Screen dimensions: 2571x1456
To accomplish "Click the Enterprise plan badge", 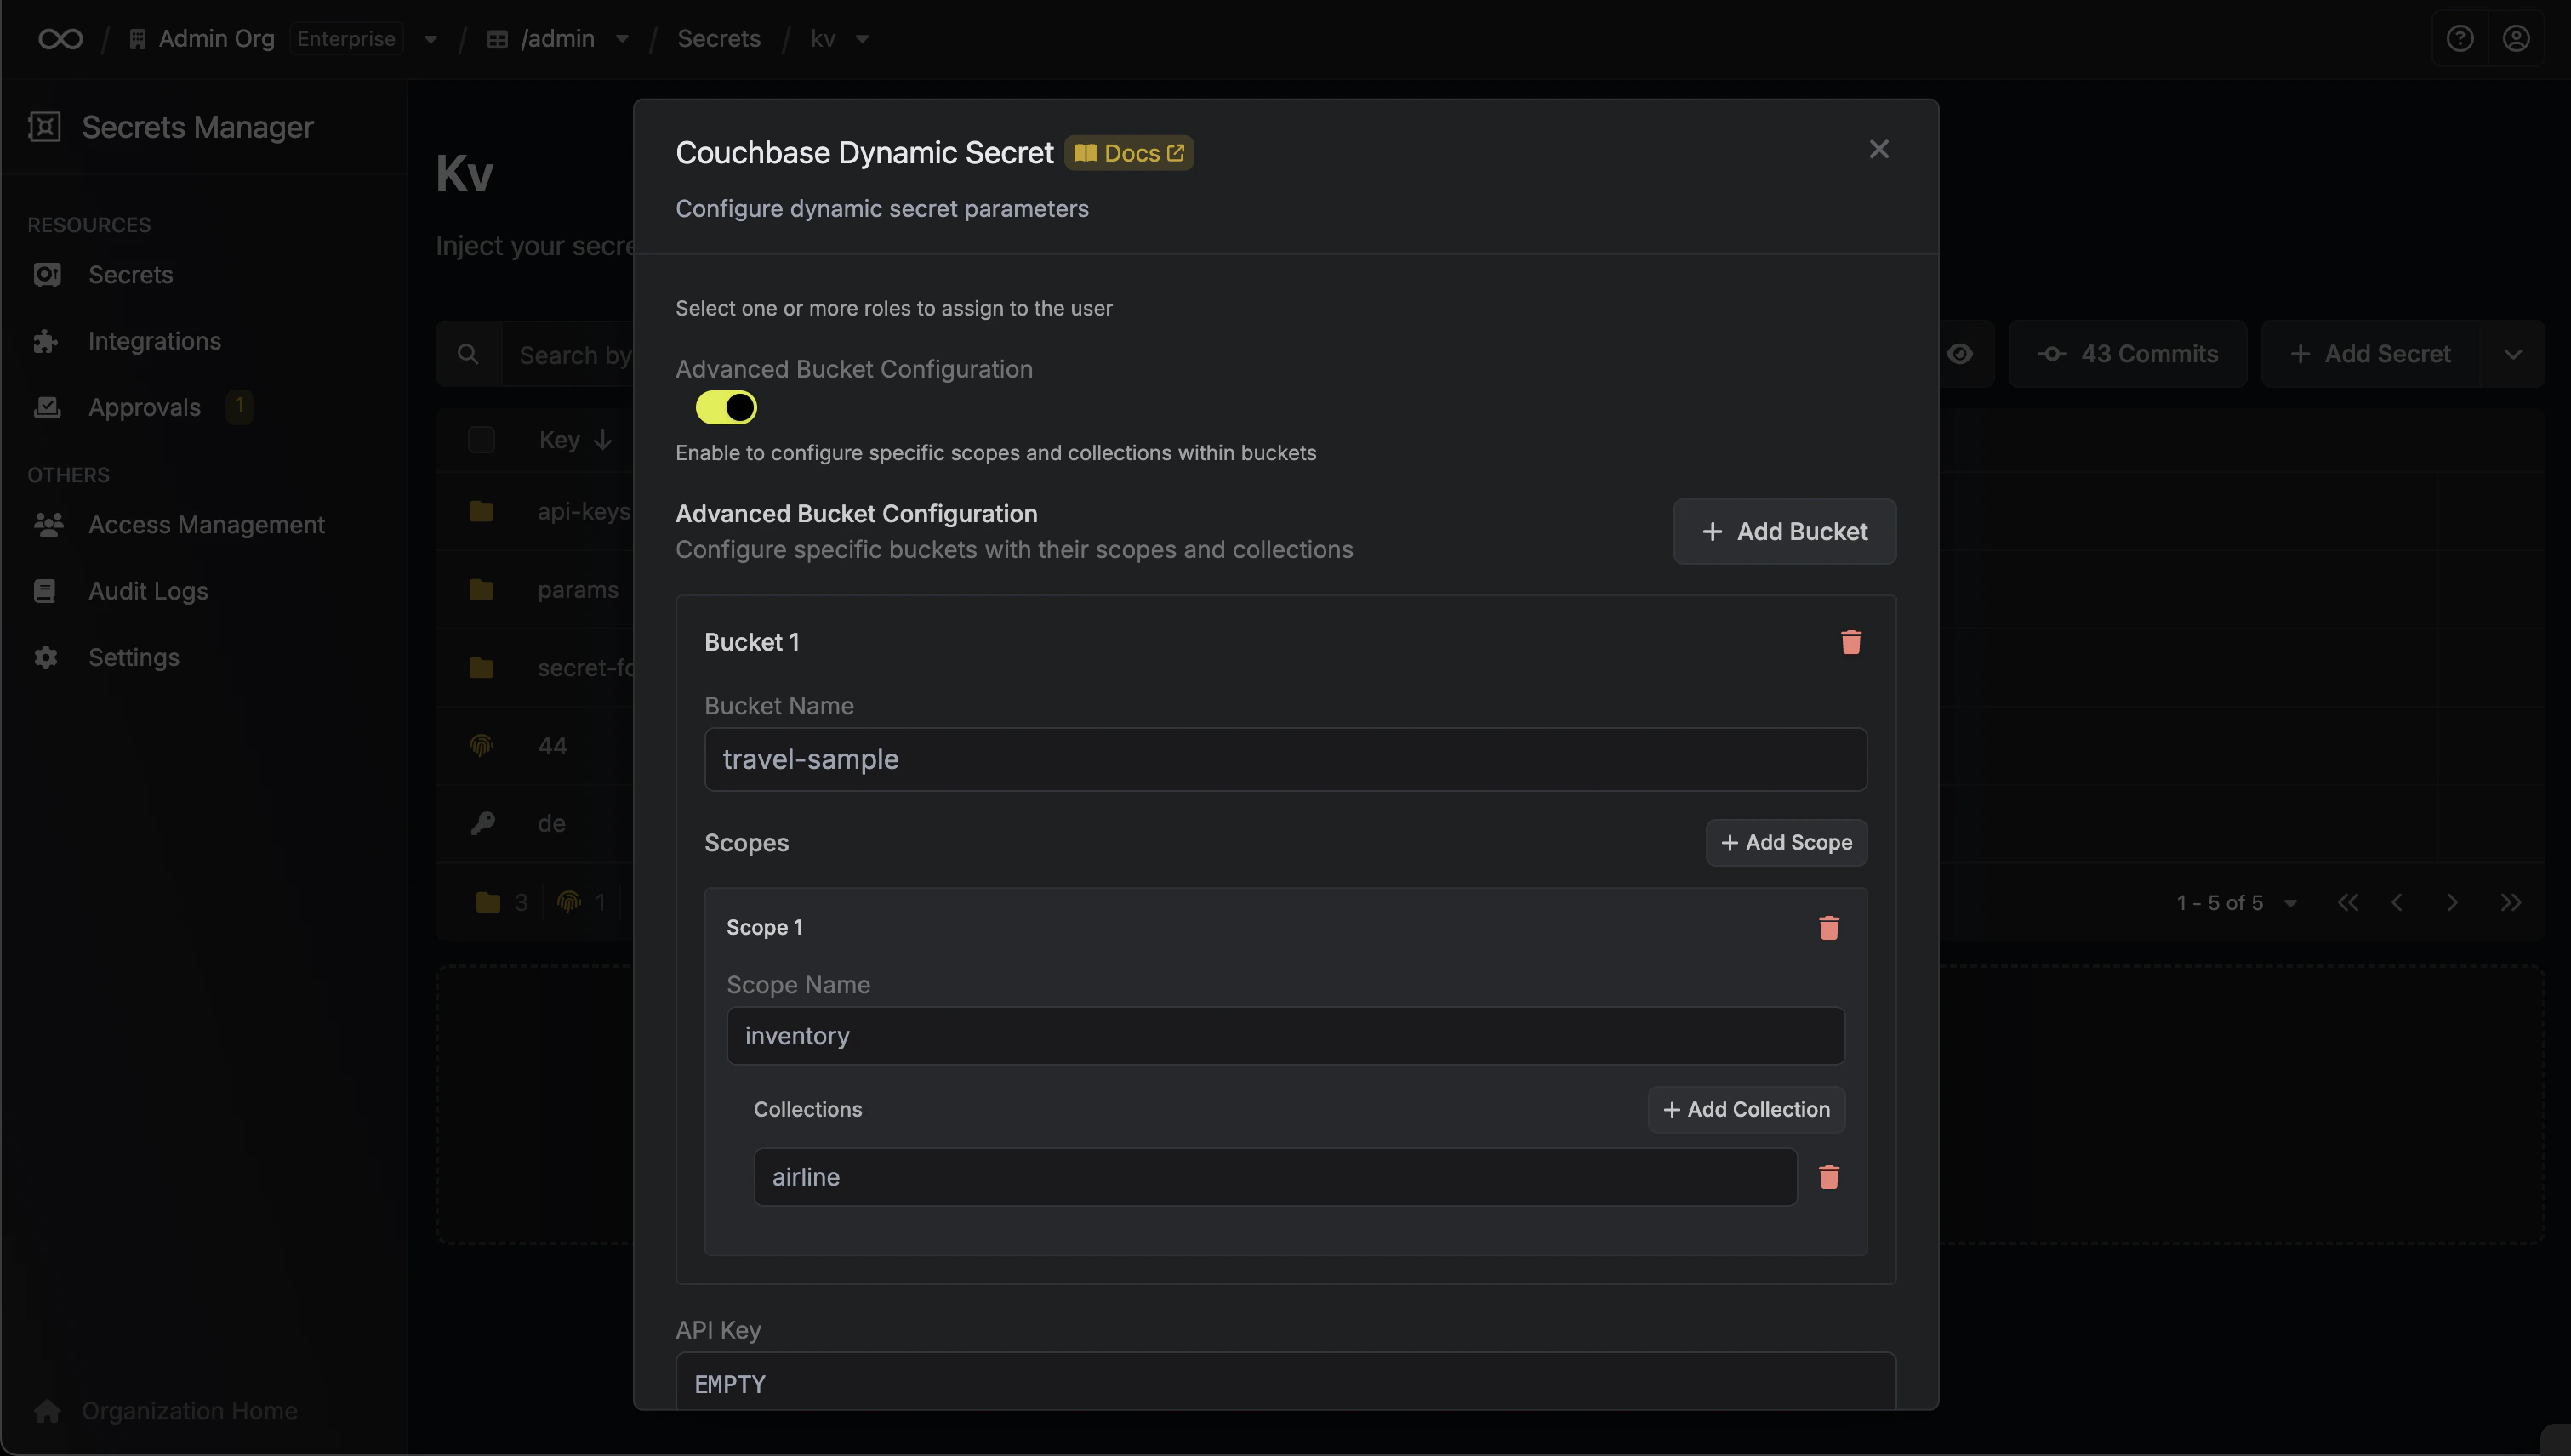I will (x=346, y=39).
